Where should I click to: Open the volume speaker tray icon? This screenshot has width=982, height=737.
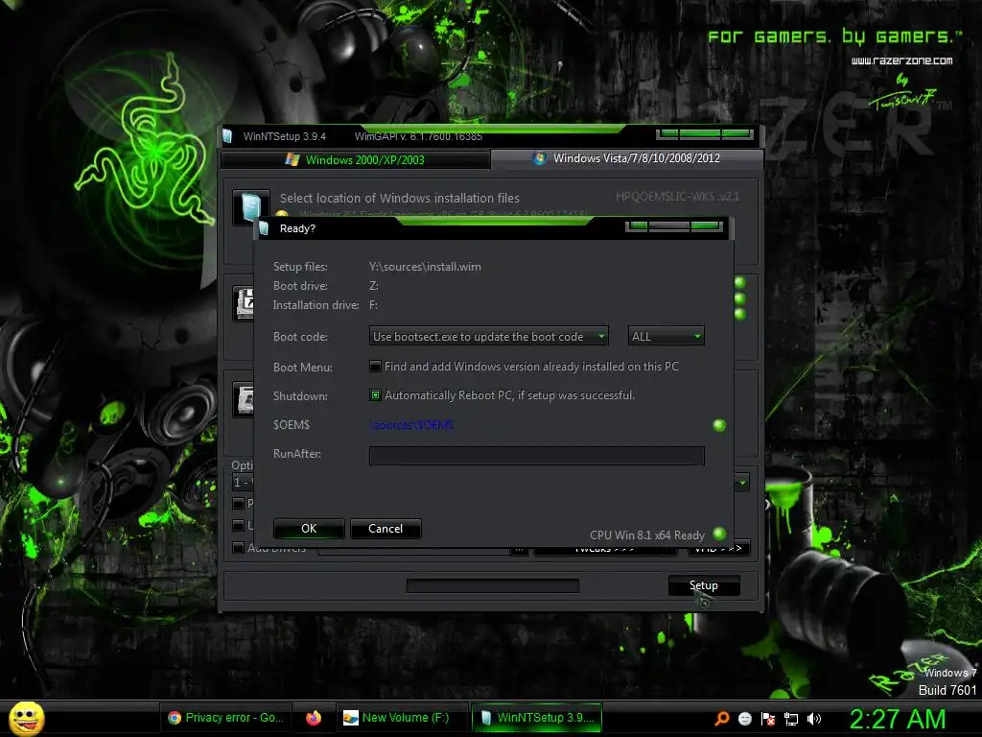point(814,719)
